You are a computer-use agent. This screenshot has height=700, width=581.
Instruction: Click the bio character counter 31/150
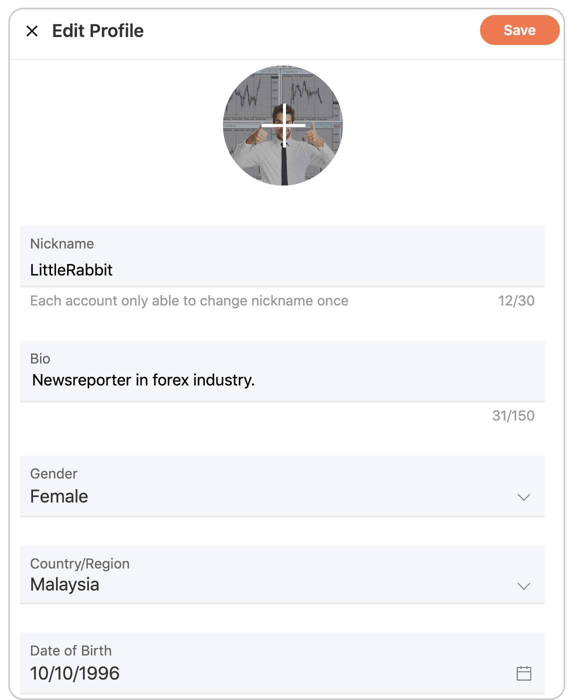coord(513,415)
